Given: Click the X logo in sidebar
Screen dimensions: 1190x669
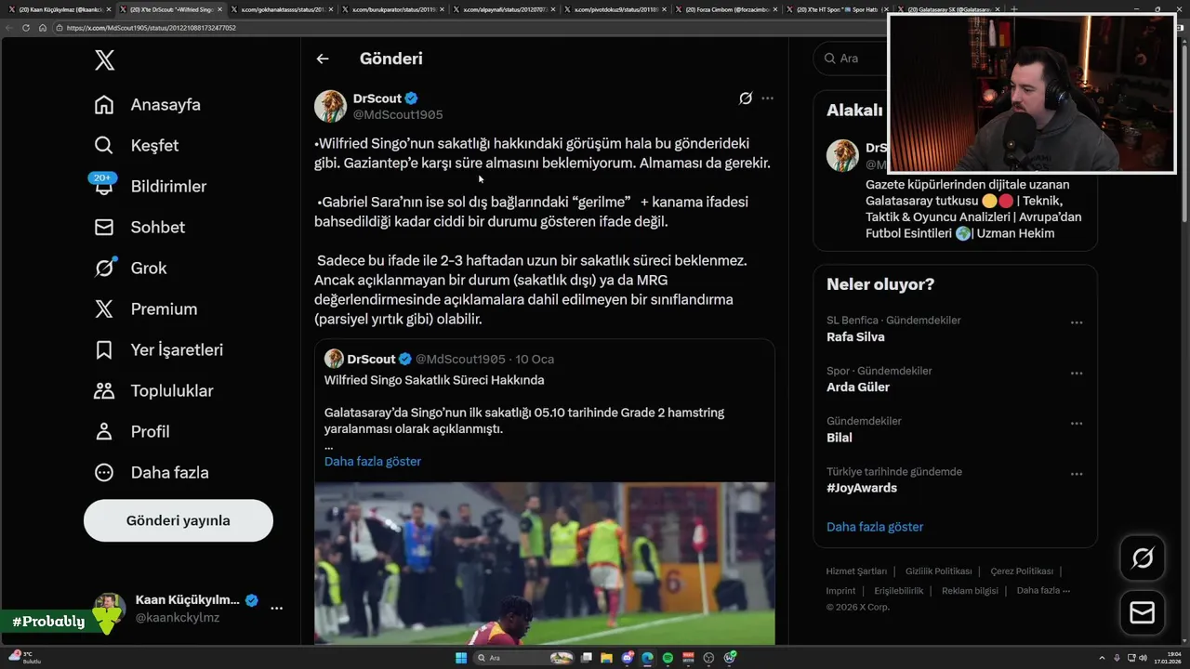Looking at the screenshot, I should pyautogui.click(x=104, y=60).
